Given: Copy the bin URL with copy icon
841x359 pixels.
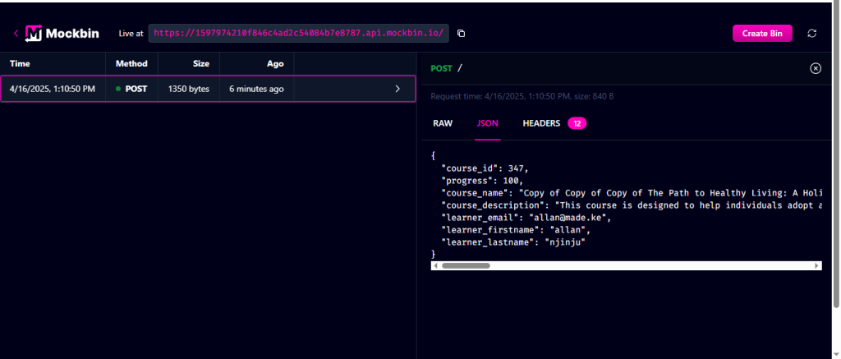Looking at the screenshot, I should pos(461,33).
